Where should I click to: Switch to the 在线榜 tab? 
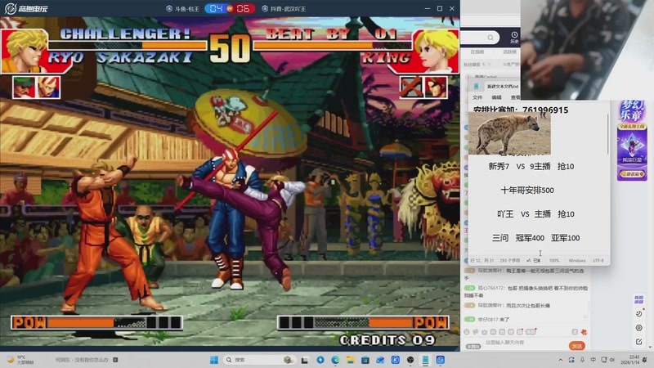click(477, 52)
